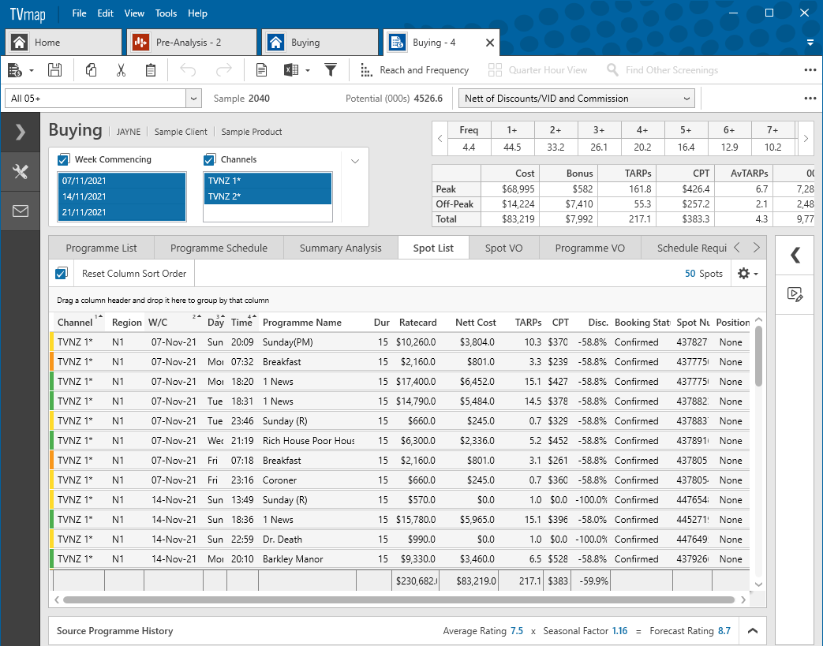Paste using the clipboard icon
Screen dimensions: 823x646
(150, 69)
